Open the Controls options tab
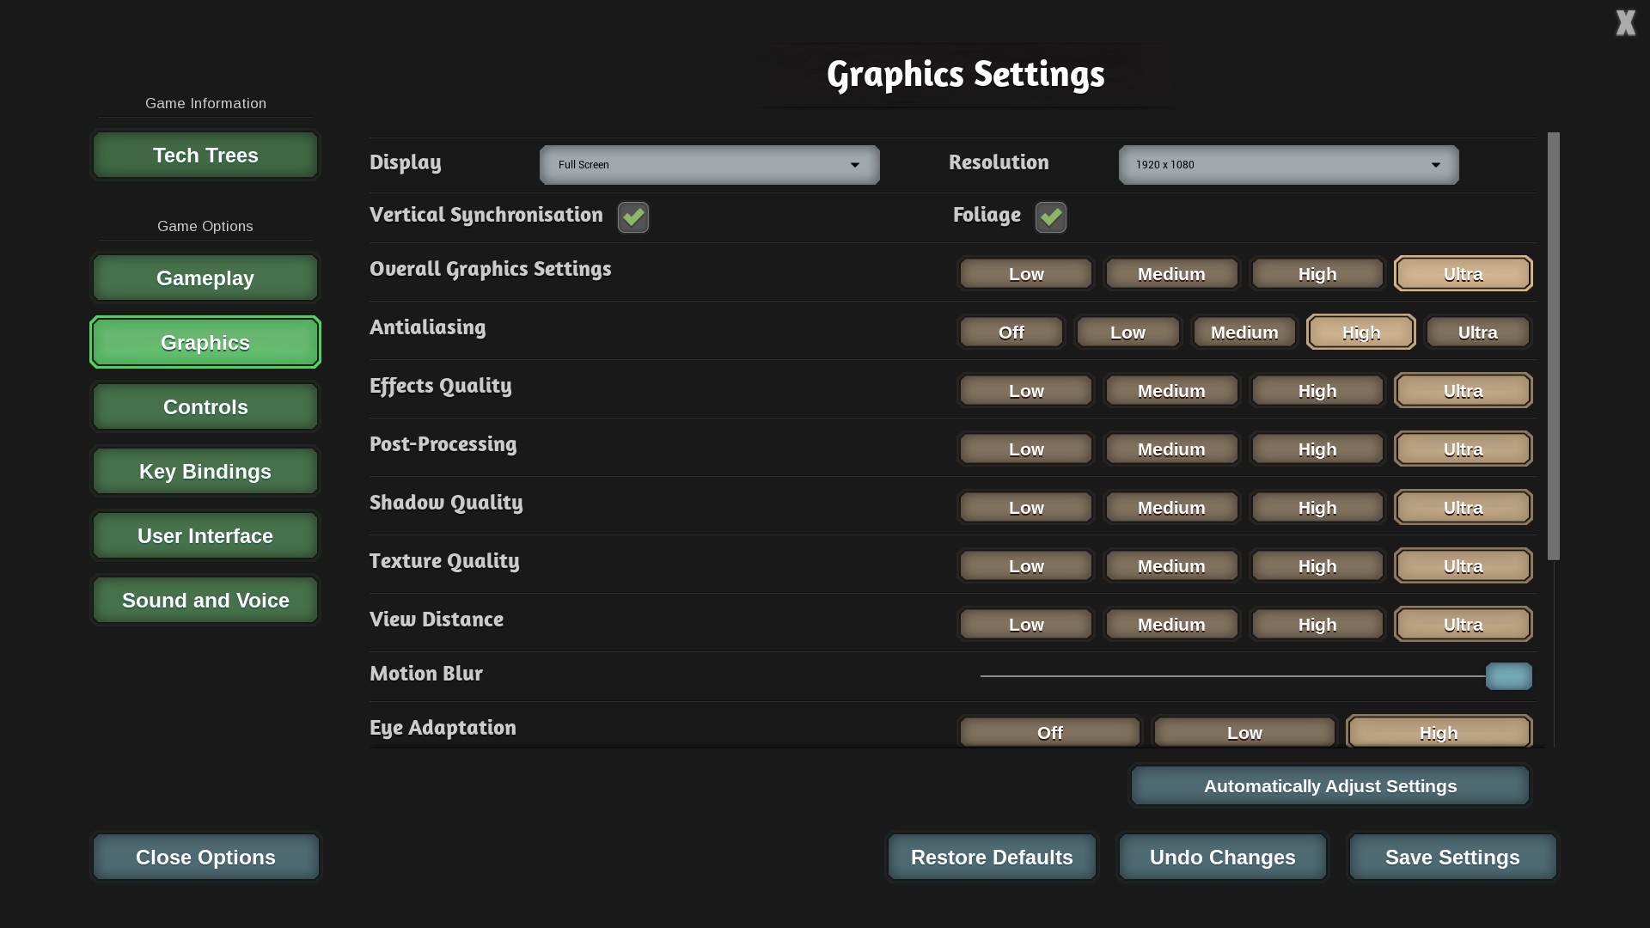Image resolution: width=1650 pixels, height=928 pixels. click(205, 407)
